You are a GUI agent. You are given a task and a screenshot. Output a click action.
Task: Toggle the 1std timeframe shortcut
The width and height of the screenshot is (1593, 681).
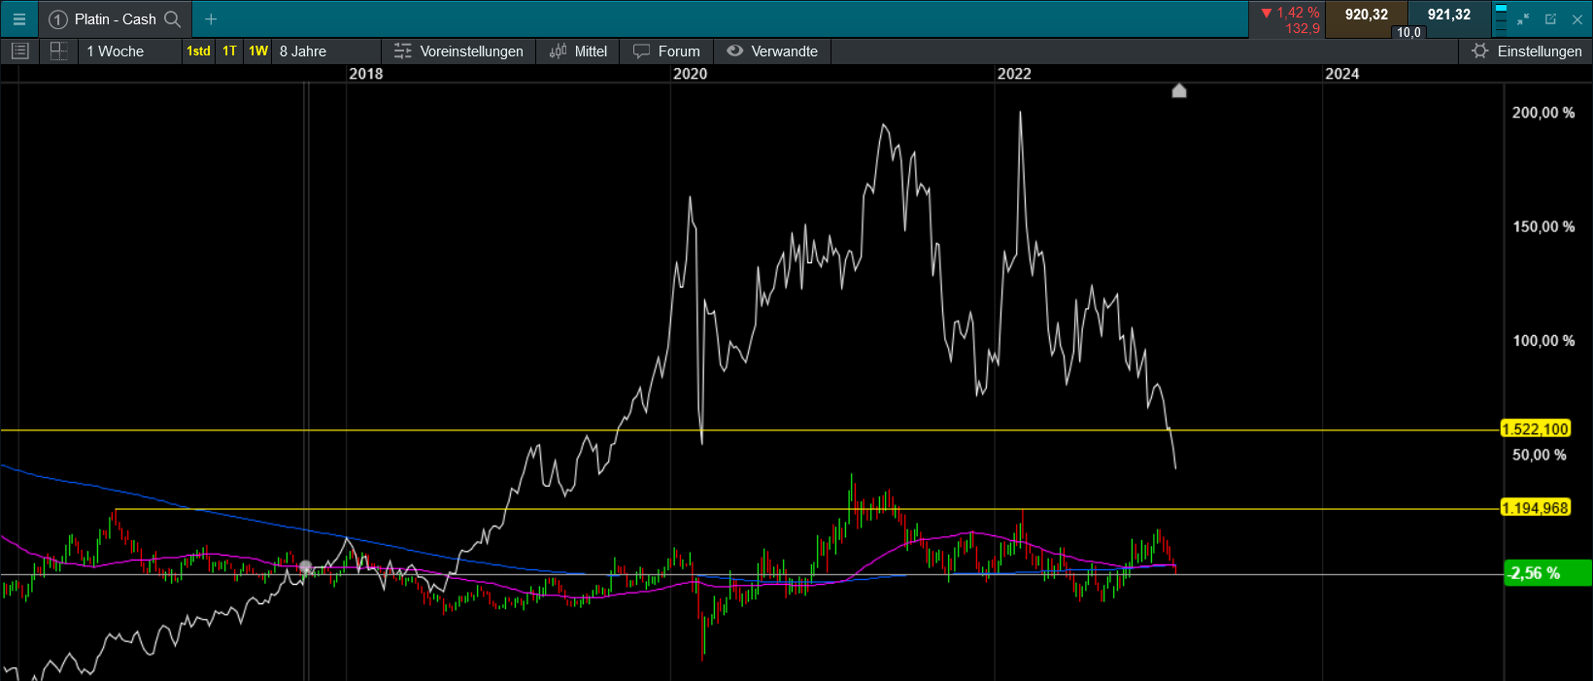click(198, 51)
